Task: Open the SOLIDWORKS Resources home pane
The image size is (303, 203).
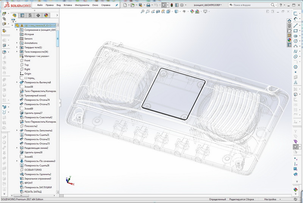Action: (x=289, y=21)
